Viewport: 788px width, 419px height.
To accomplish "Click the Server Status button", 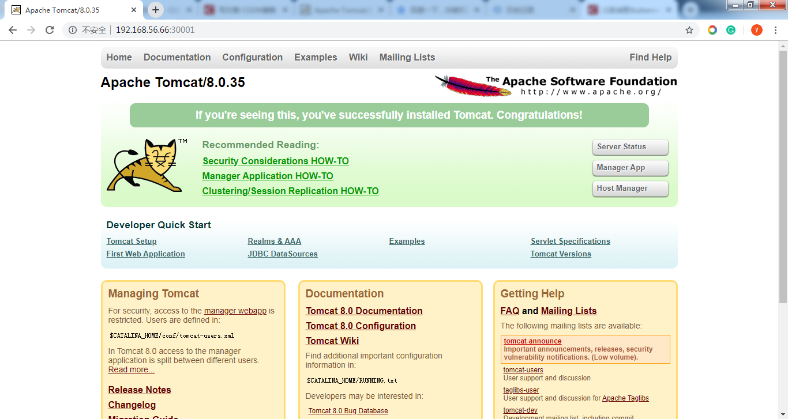I will point(630,147).
